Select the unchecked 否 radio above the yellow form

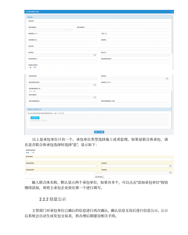32,153
